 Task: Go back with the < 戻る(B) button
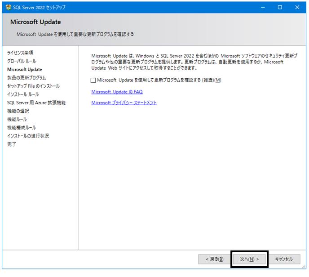click(x=214, y=259)
